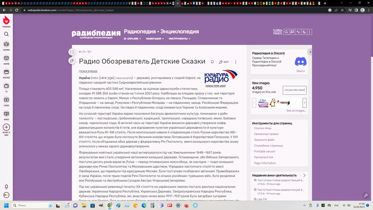The image size is (373, 210).
Task: Open the Fandom home flame logo
Action: [6, 20]
